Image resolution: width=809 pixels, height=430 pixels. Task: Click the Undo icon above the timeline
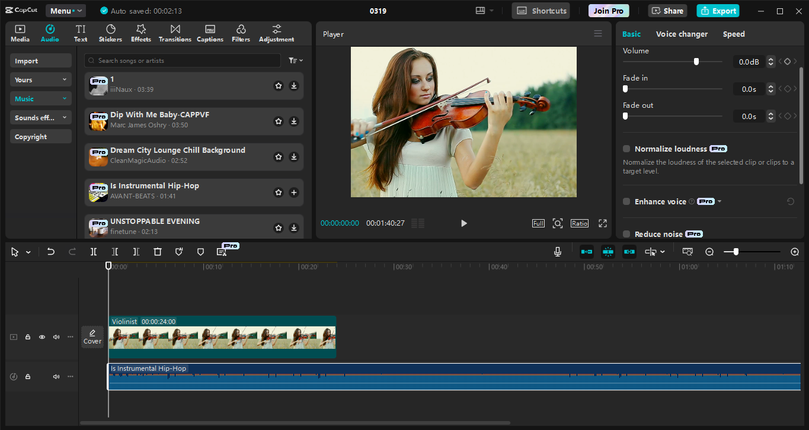click(50, 251)
